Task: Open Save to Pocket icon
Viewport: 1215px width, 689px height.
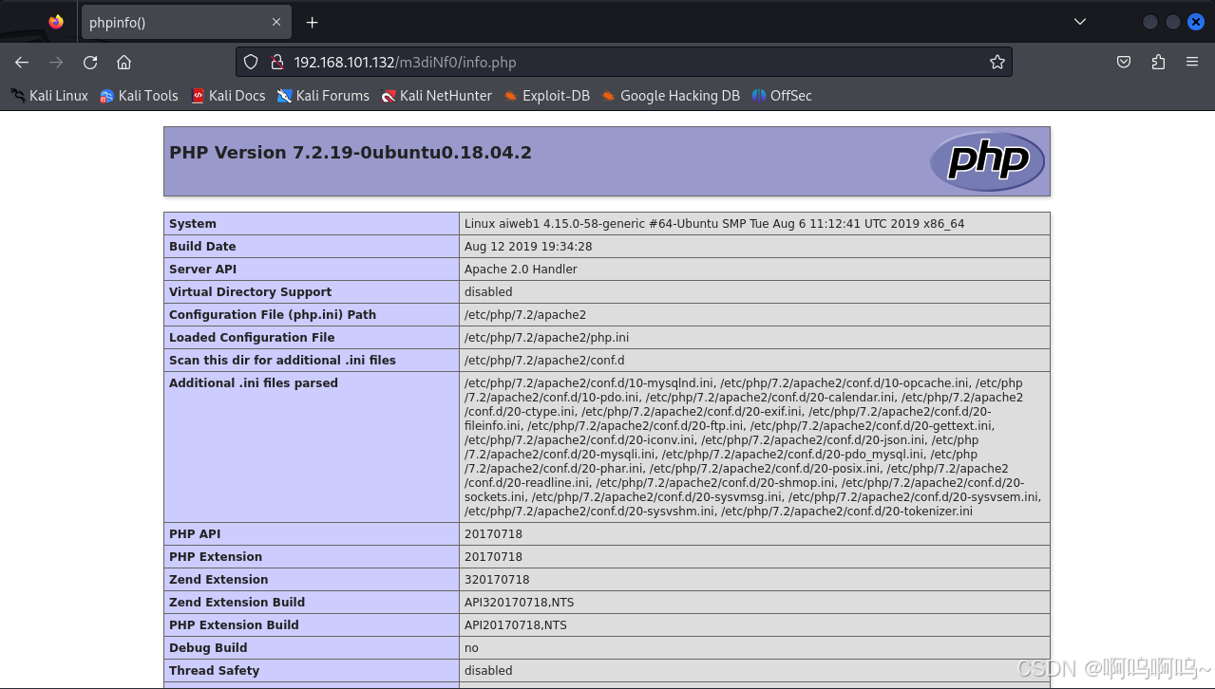Action: [x=1124, y=62]
